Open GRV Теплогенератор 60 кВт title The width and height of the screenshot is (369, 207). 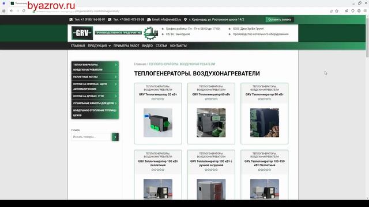point(211,94)
